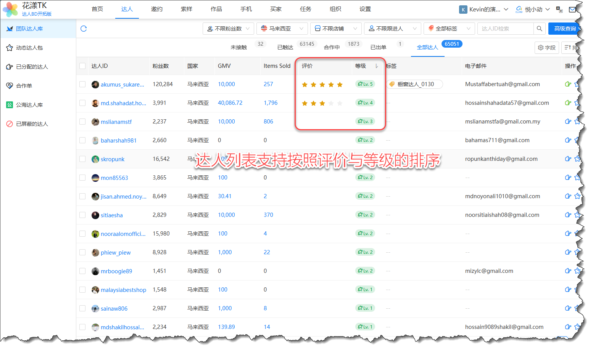Image resolution: width=593 pixels, height=351 pixels.
Task: Expand the 不限粉丝数 dropdown
Action: tap(228, 29)
